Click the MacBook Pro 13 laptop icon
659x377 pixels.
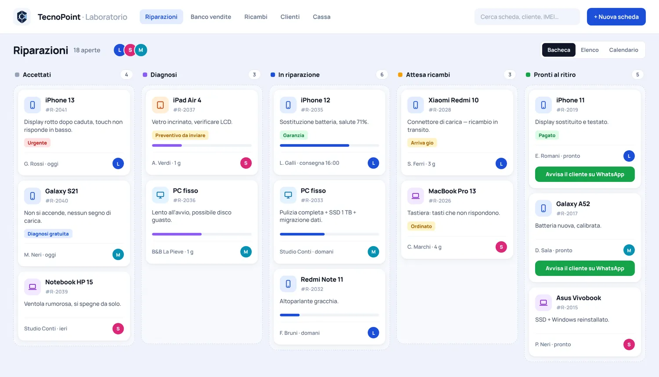coord(416,196)
